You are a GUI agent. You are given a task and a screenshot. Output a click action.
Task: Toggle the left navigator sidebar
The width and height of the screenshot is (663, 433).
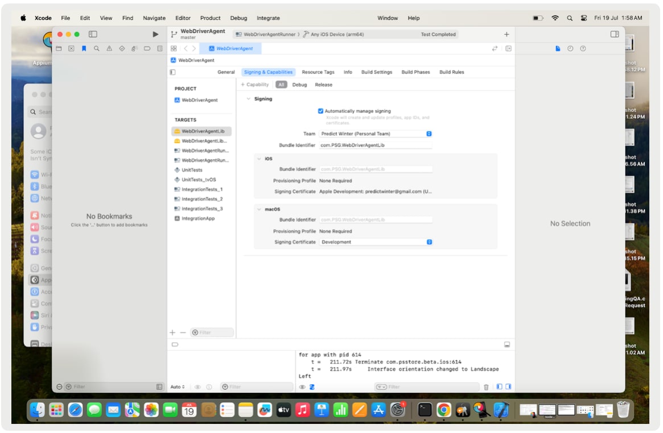[93, 35]
